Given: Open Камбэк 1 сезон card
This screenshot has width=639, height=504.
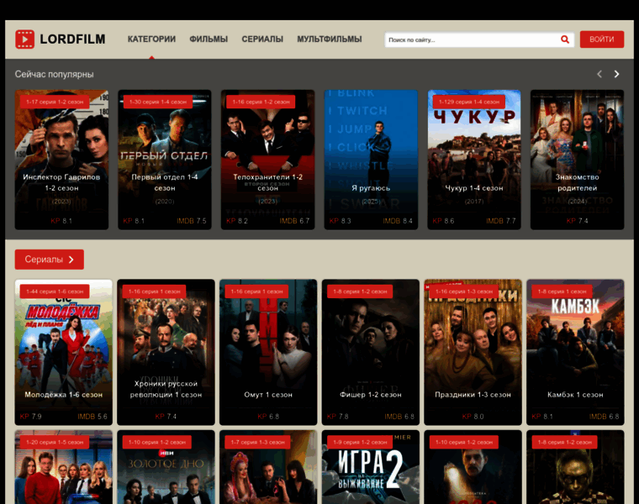Looking at the screenshot, I should 575,352.
